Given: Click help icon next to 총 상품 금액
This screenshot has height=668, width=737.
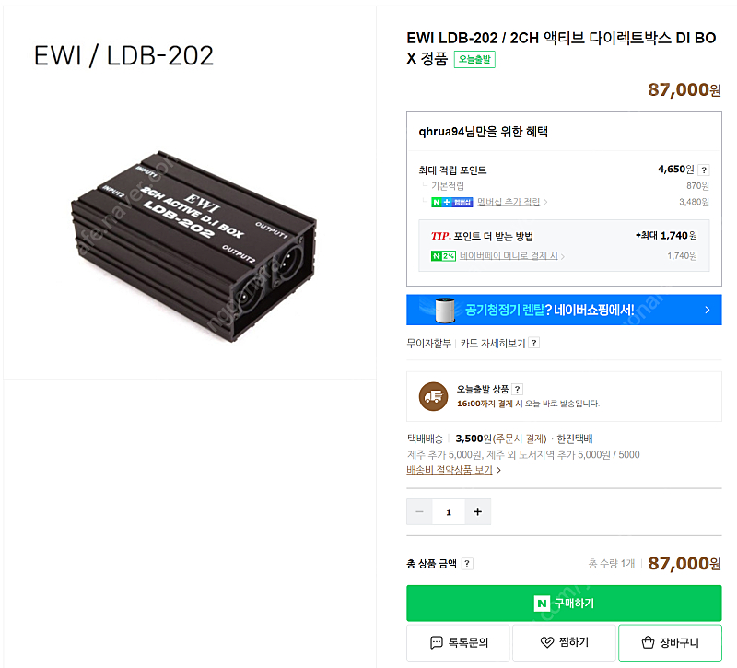Looking at the screenshot, I should [467, 564].
